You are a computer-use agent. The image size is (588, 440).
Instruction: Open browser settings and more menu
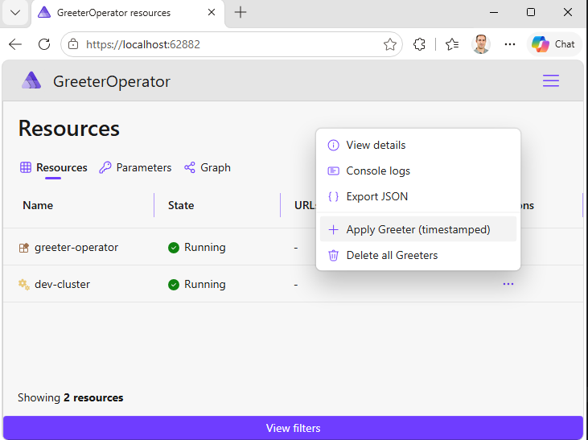coord(510,44)
